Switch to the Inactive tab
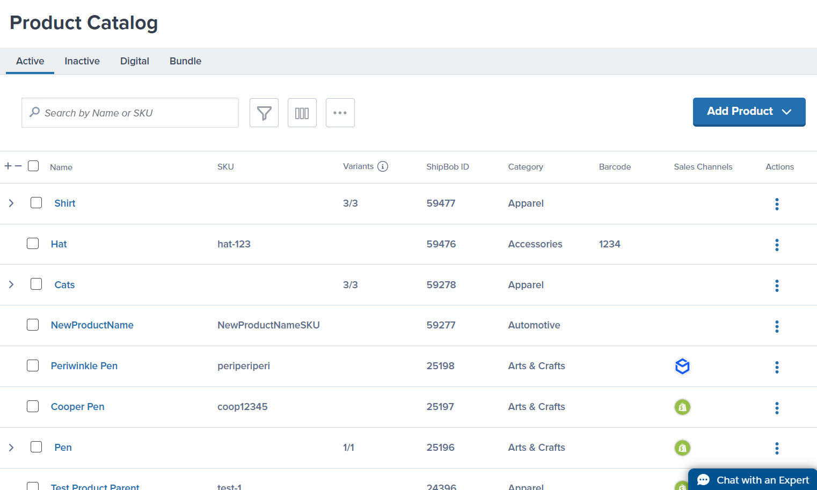 coord(82,61)
